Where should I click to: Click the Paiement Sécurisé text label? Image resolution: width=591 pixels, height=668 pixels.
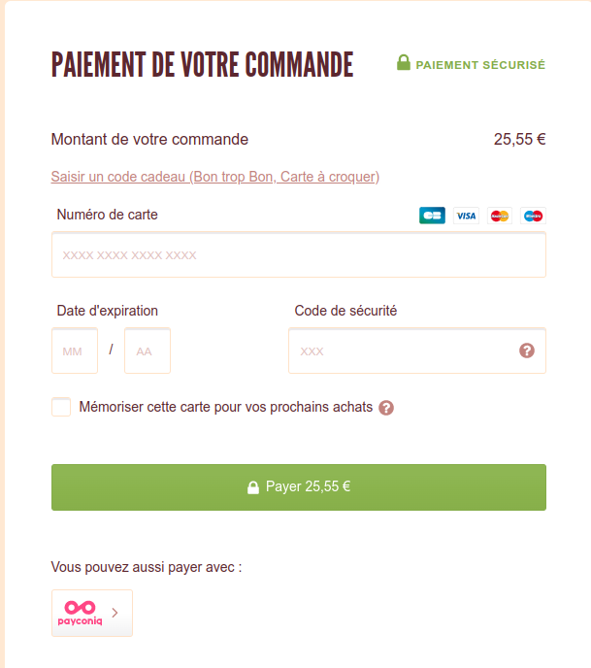[x=480, y=65]
